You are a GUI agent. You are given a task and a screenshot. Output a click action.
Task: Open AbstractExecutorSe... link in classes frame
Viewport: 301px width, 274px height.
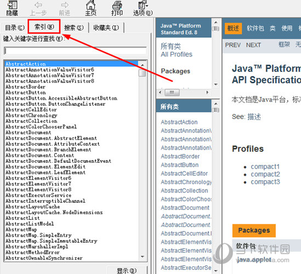pos(186,267)
